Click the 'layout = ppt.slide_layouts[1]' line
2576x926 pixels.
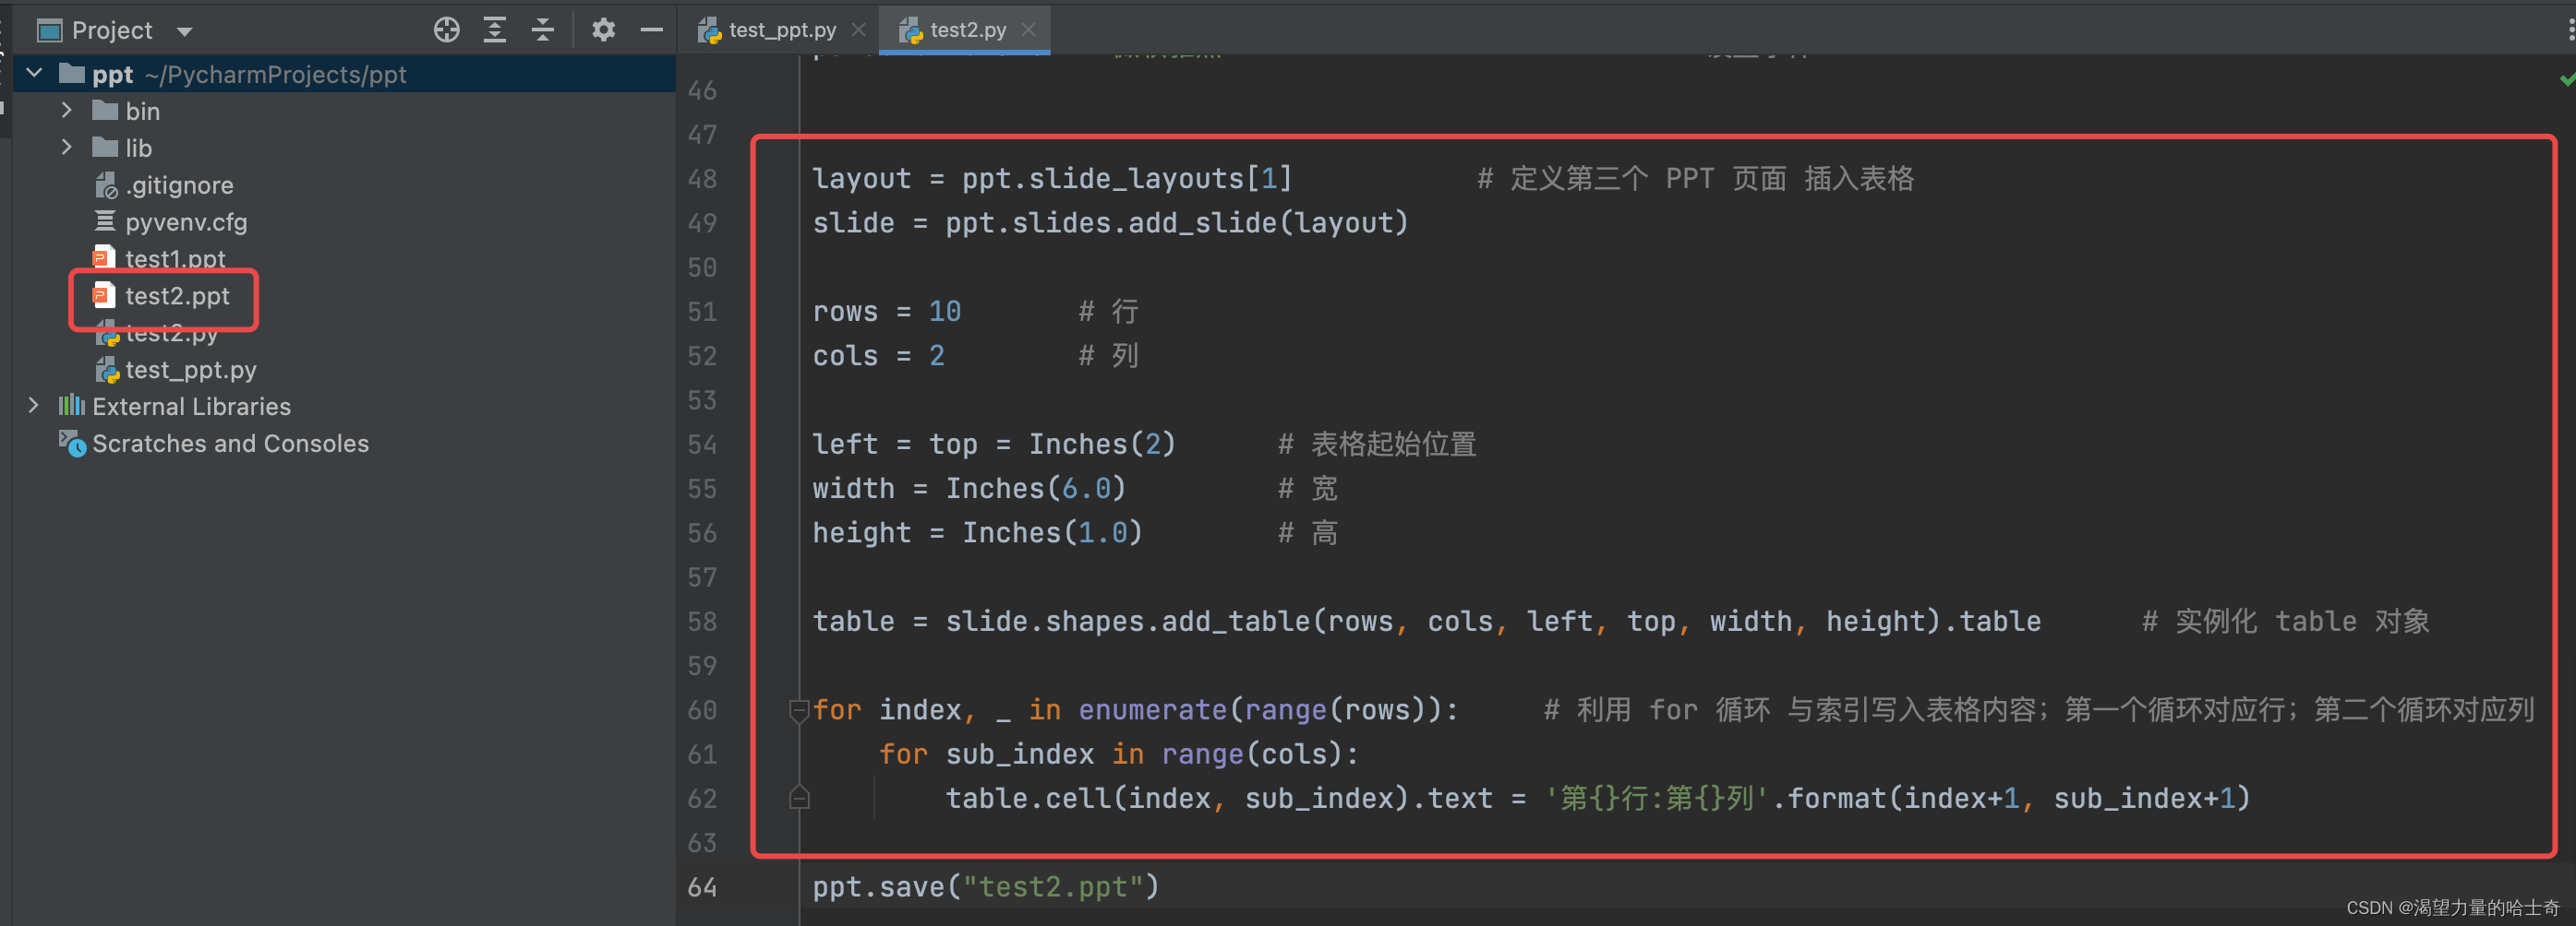pos(1052,179)
